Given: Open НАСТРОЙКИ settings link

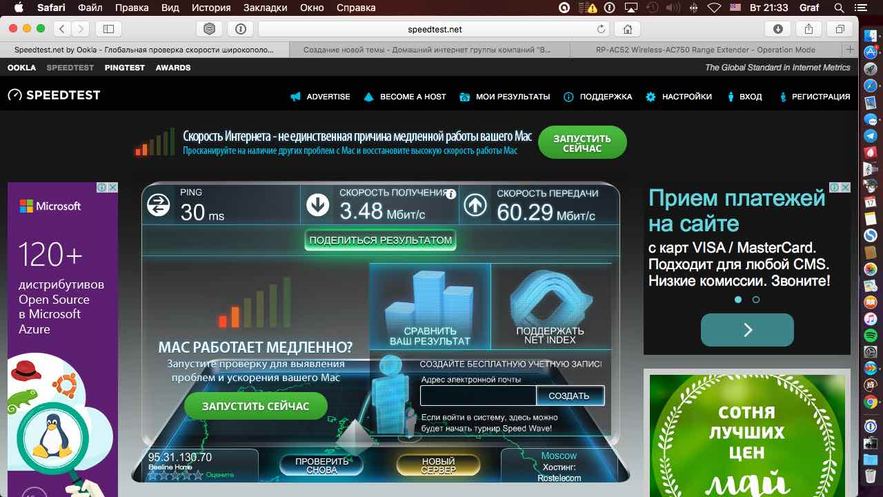Looking at the screenshot, I should pyautogui.click(x=679, y=97).
